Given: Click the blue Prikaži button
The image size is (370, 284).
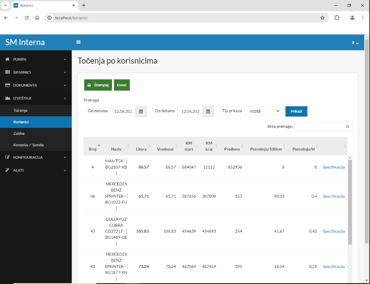Looking at the screenshot, I should coord(296,111).
